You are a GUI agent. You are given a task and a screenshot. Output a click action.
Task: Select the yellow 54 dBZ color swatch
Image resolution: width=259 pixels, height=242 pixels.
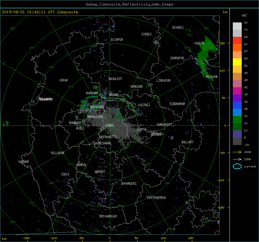pyautogui.click(x=237, y=62)
